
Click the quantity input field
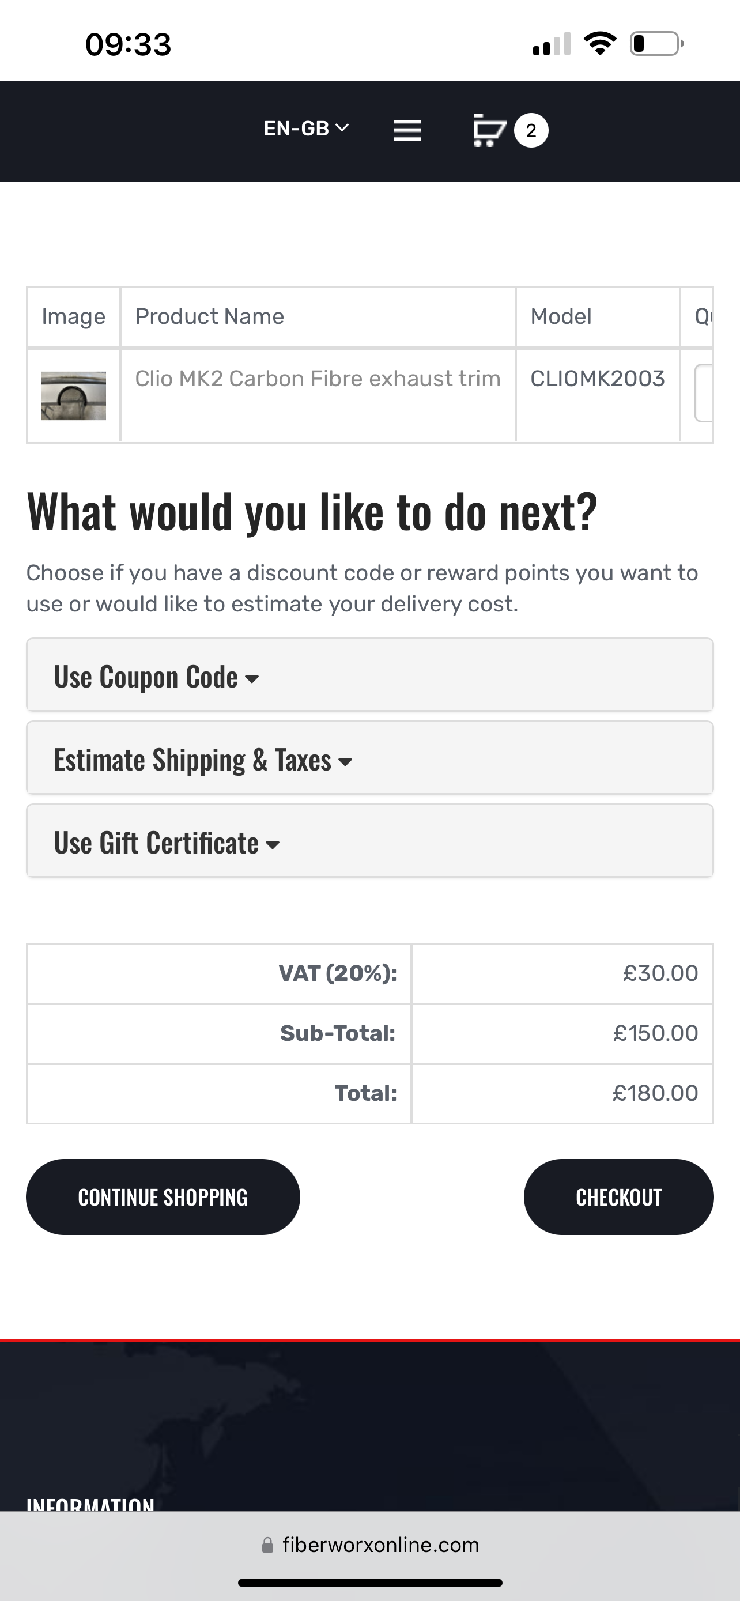pyautogui.click(x=704, y=394)
